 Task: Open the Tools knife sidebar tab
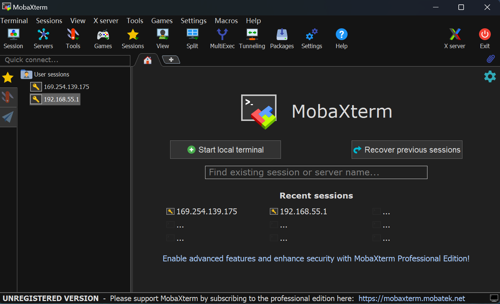[x=8, y=97]
